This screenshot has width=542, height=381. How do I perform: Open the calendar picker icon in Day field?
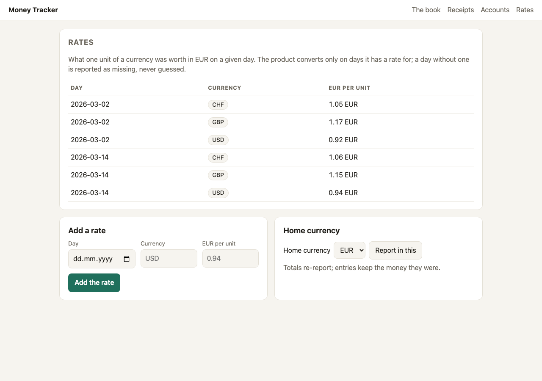pyautogui.click(x=127, y=259)
